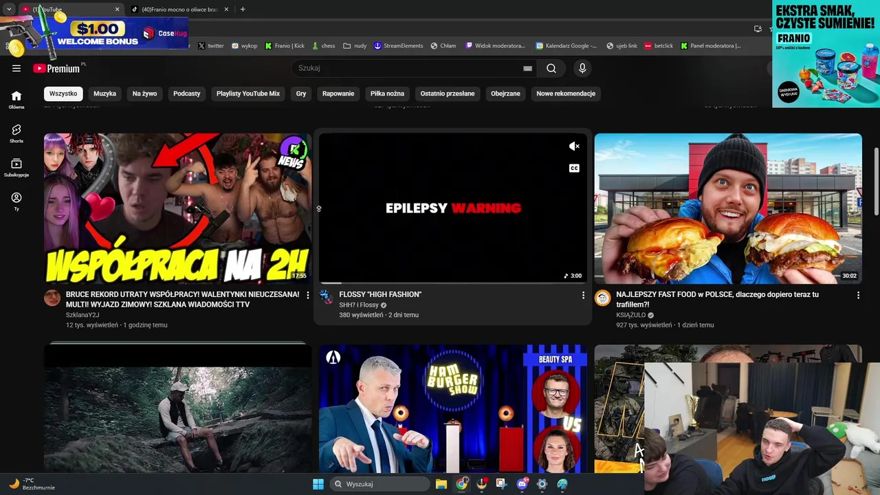Open the ujeb link bookmark
880x495 pixels.
coord(622,46)
